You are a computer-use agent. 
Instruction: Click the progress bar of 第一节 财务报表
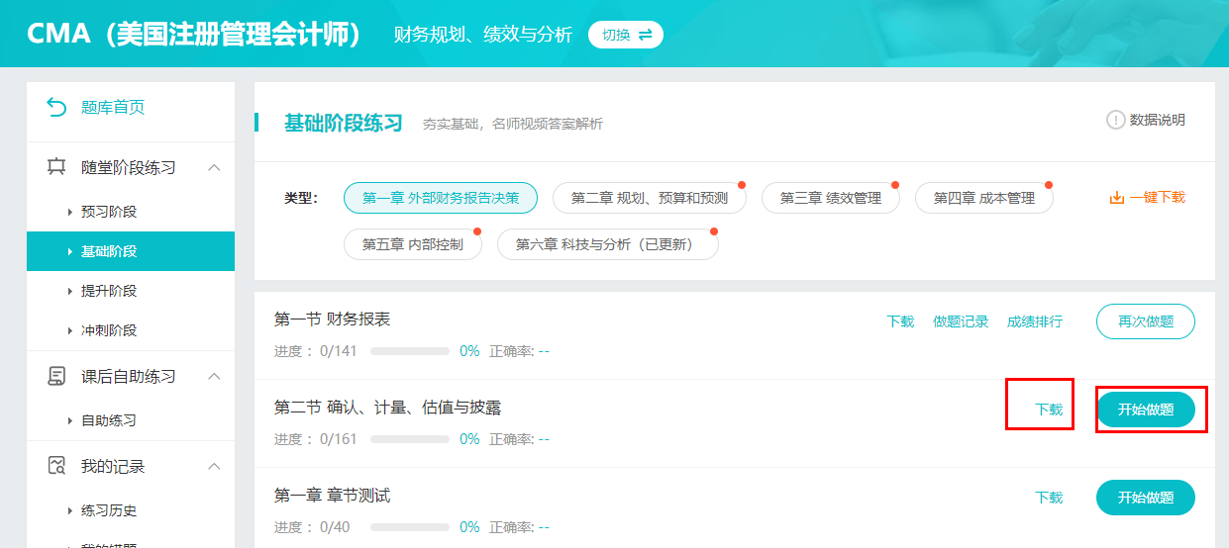click(409, 351)
